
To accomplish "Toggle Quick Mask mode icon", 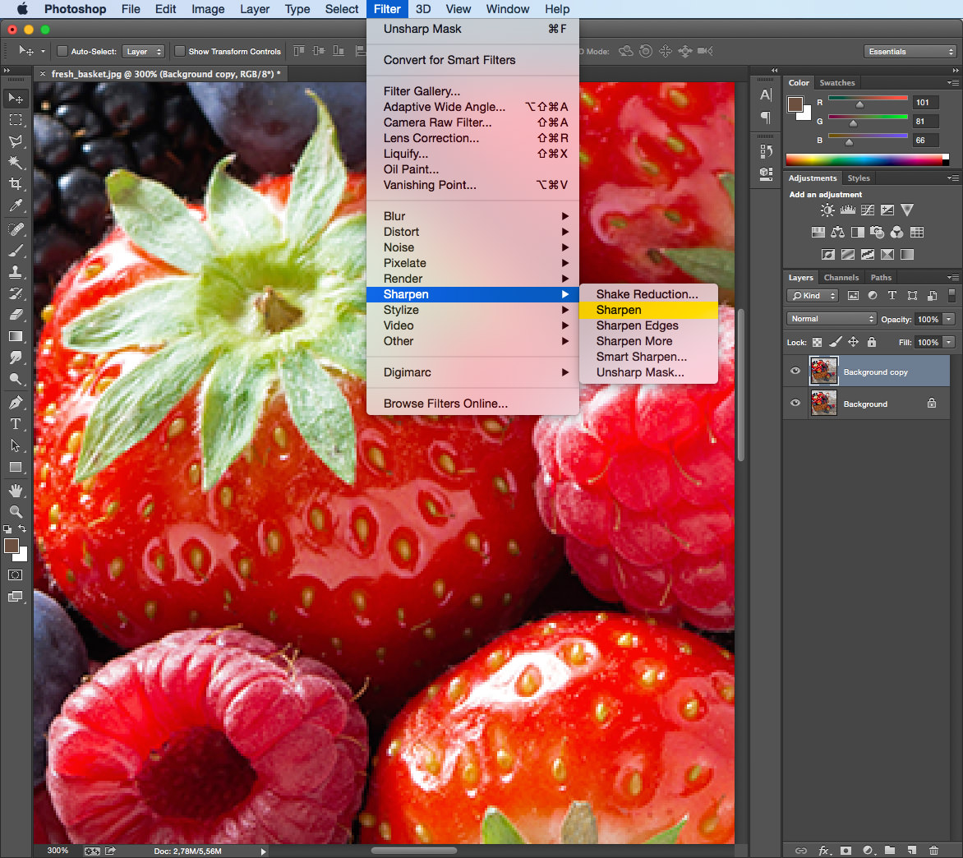I will [16, 574].
